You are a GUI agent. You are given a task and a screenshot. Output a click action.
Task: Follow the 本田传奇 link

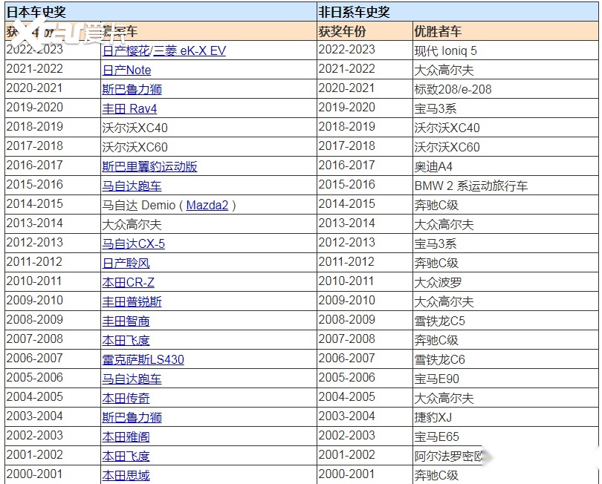pos(126,398)
